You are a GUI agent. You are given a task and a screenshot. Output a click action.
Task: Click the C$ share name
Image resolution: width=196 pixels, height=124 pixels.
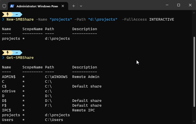pyautogui.click(x=4, y=86)
